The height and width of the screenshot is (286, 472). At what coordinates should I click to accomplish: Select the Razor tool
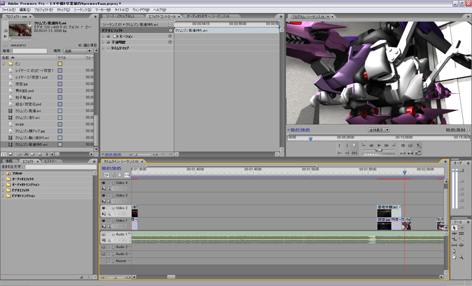(x=461, y=239)
